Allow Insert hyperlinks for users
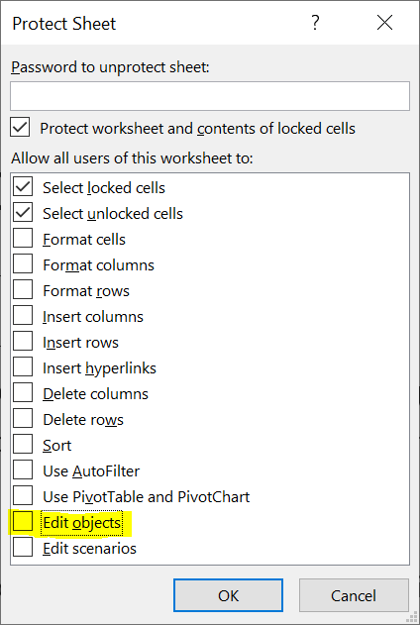 (23, 367)
